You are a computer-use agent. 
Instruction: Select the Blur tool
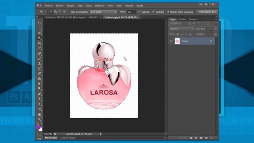click(39, 83)
